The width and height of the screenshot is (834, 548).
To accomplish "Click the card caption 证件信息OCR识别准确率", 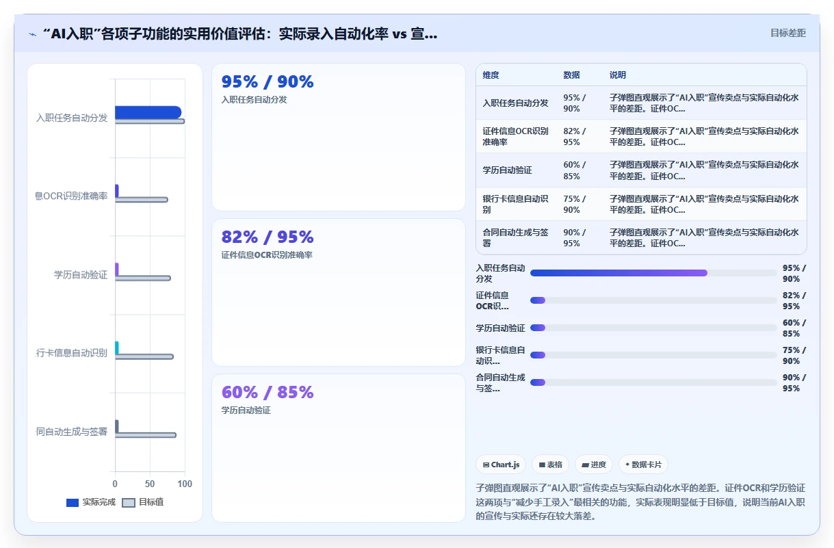I will tap(267, 255).
